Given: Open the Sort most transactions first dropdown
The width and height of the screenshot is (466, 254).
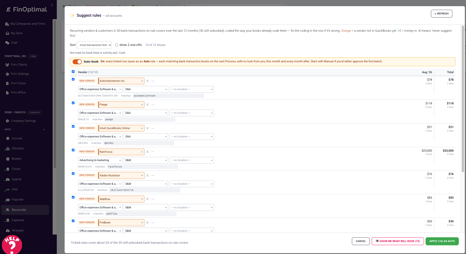Looking at the screenshot, I should click(94, 45).
